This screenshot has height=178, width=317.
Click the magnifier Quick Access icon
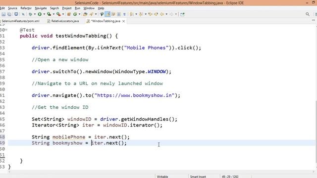point(308,14)
